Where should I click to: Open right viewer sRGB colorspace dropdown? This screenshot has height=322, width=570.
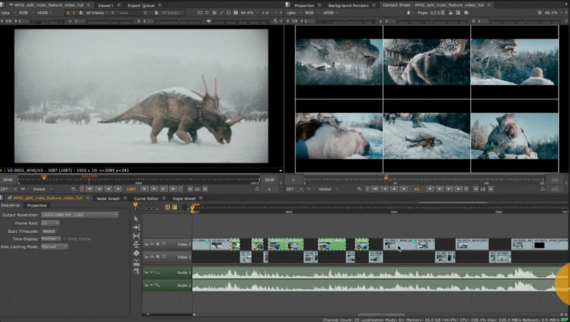pyautogui.click(x=330, y=13)
